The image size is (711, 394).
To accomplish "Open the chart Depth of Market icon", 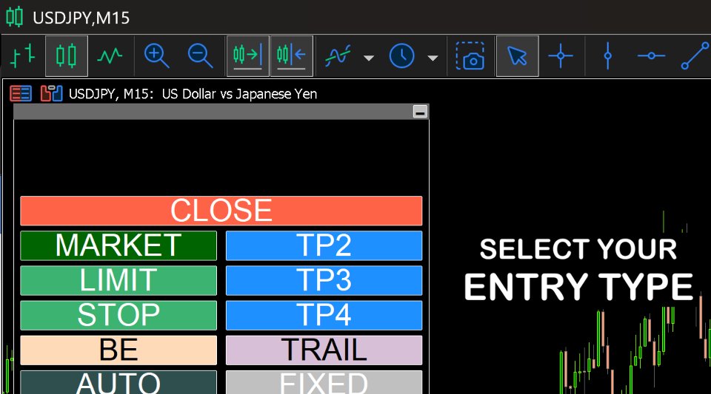I will [51, 94].
